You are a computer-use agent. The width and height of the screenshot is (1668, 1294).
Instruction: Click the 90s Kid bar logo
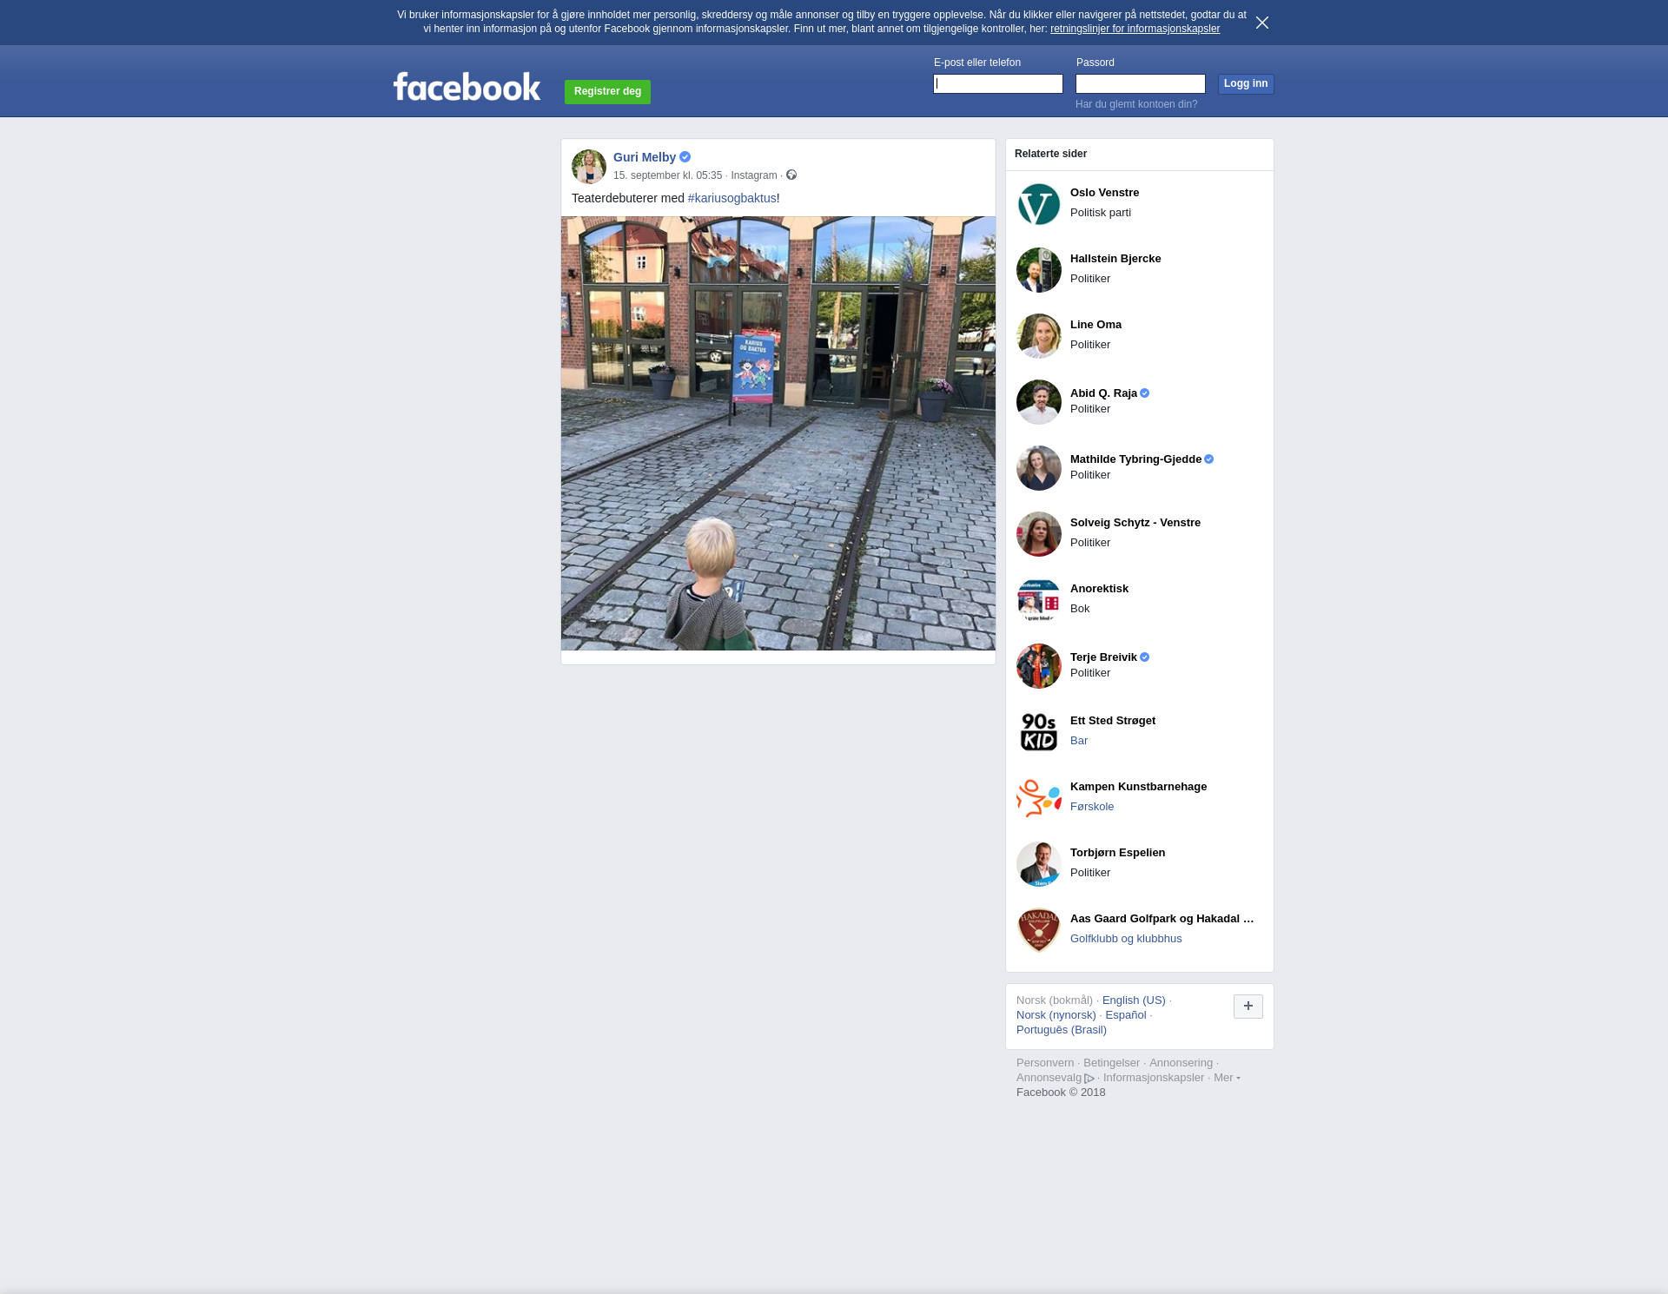tap(1038, 732)
